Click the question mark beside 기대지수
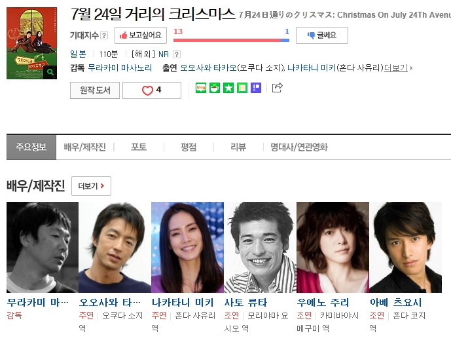The image size is (451, 346). [105, 35]
